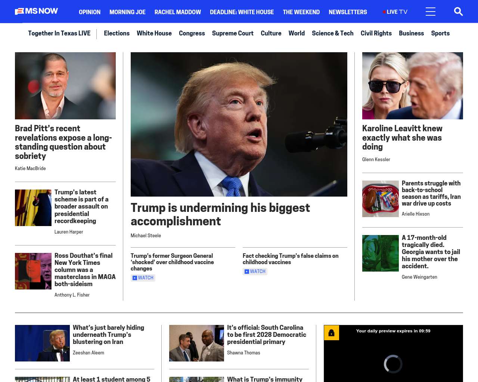Read Trump's blustering on Iran article

tap(108, 335)
